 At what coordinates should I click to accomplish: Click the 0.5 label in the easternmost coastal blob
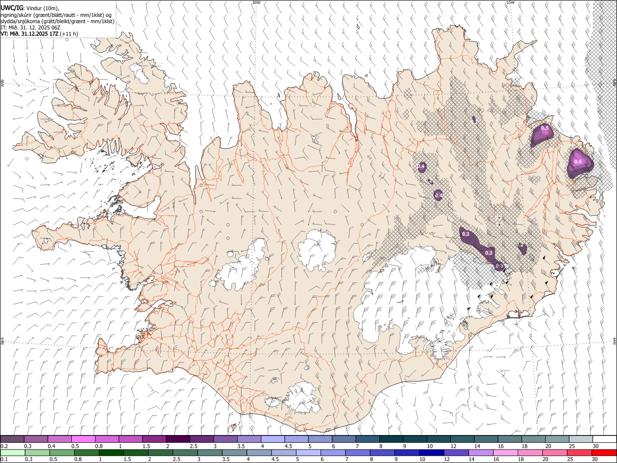pos(578,162)
